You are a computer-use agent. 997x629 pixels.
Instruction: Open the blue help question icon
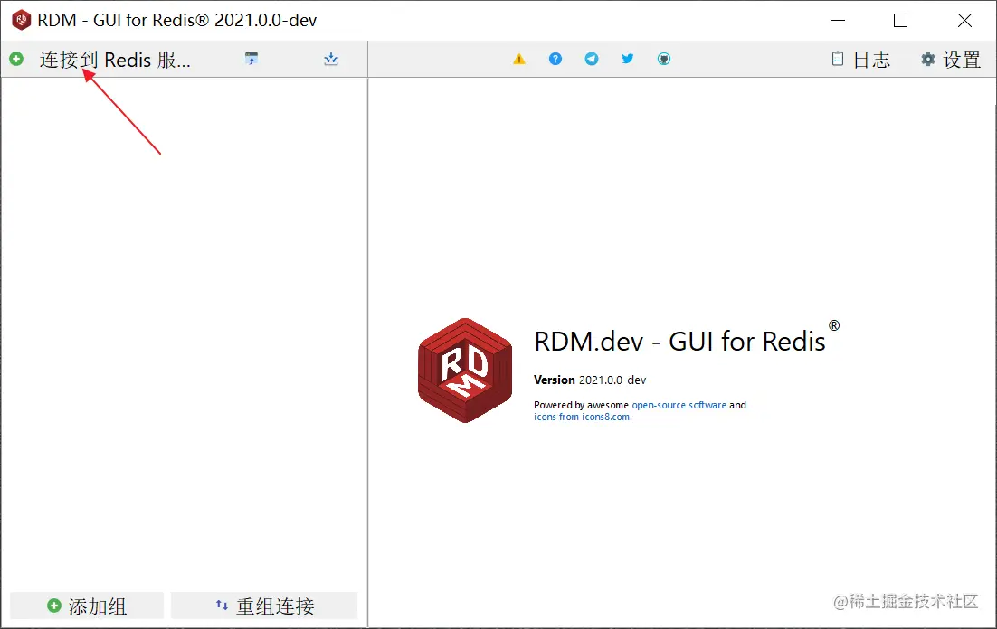[x=555, y=59]
